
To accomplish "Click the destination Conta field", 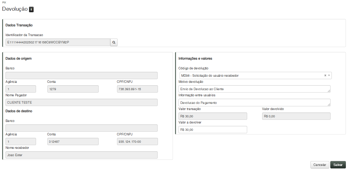I will click(73, 141).
